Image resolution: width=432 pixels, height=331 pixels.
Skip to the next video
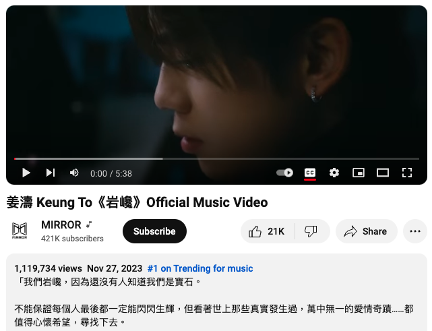point(51,173)
